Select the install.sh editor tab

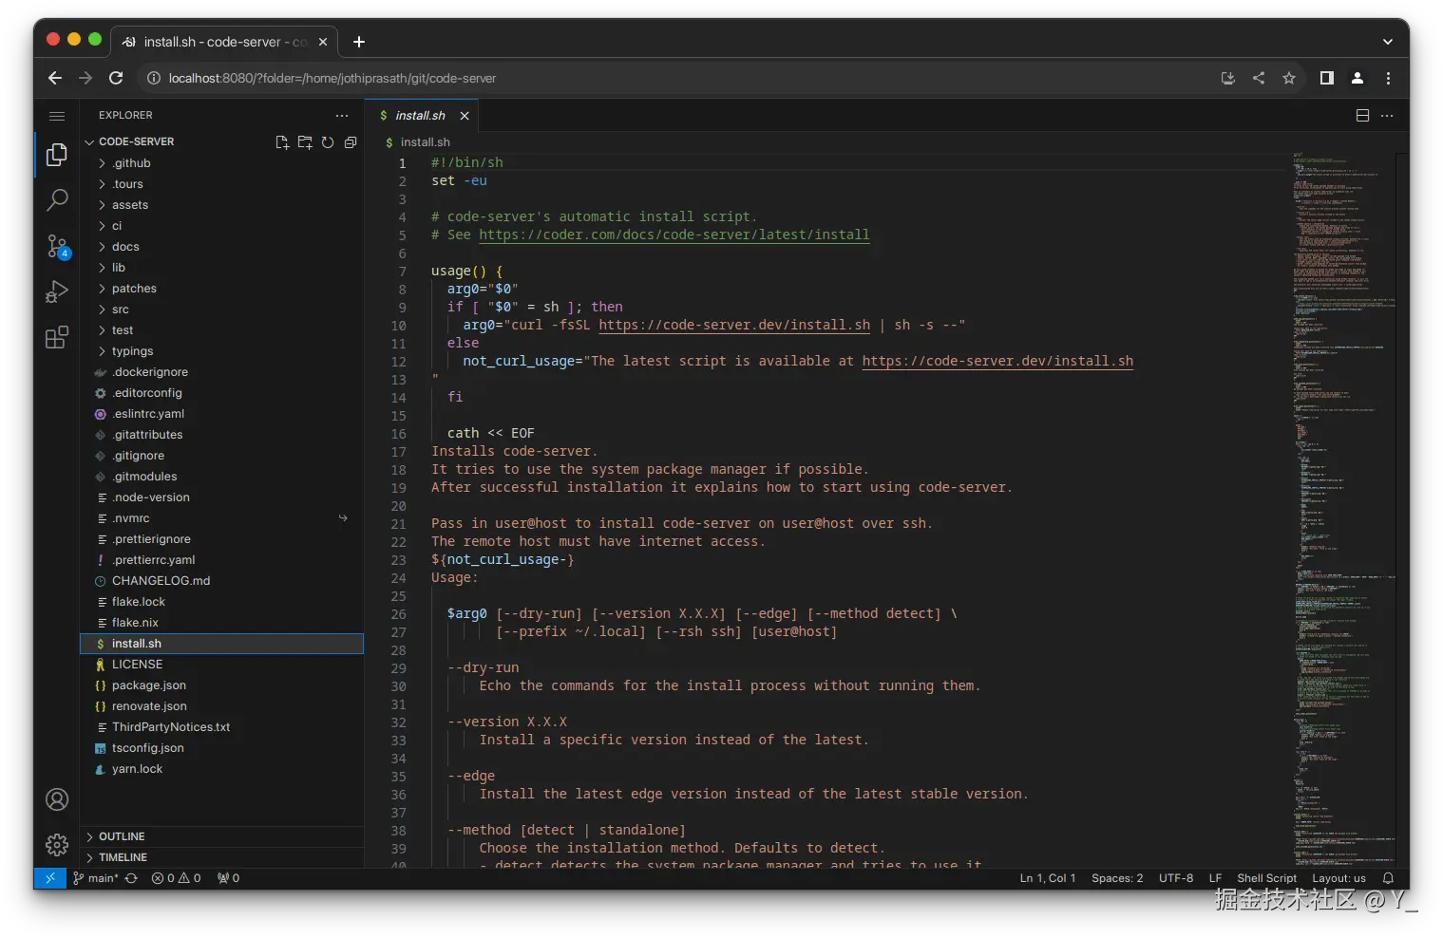[x=421, y=115]
